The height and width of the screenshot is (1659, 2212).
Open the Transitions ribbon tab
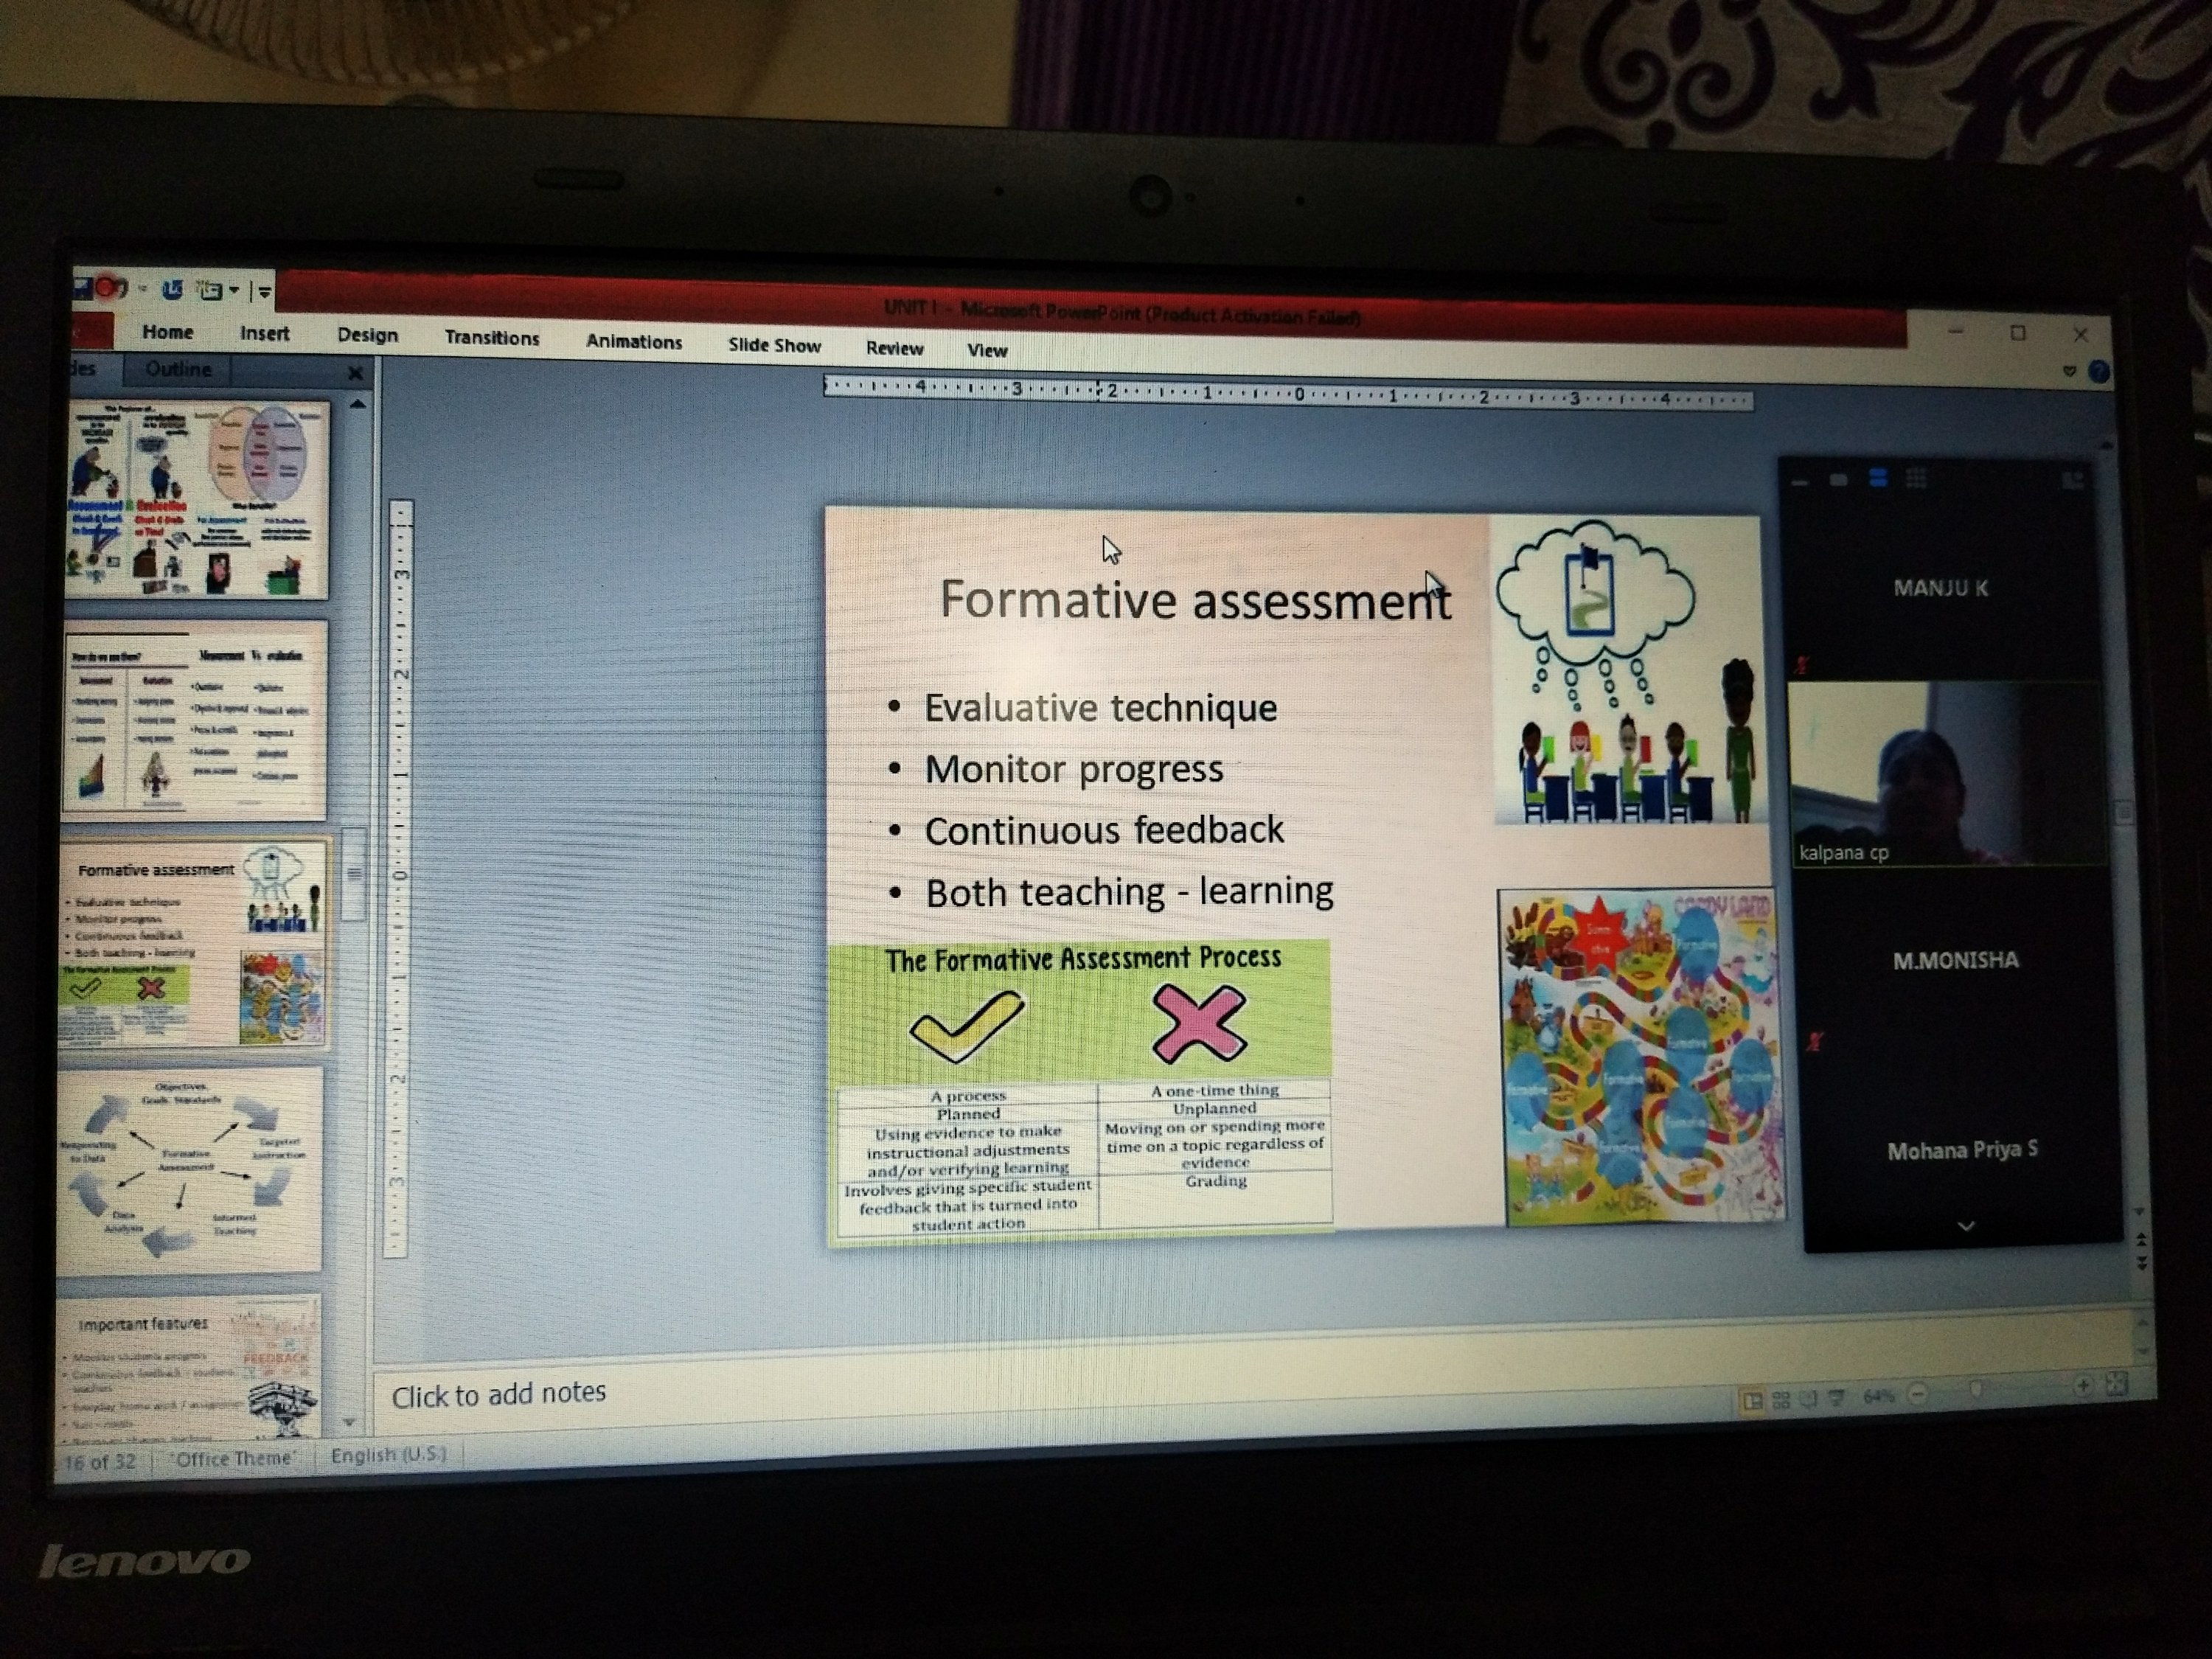tap(491, 338)
